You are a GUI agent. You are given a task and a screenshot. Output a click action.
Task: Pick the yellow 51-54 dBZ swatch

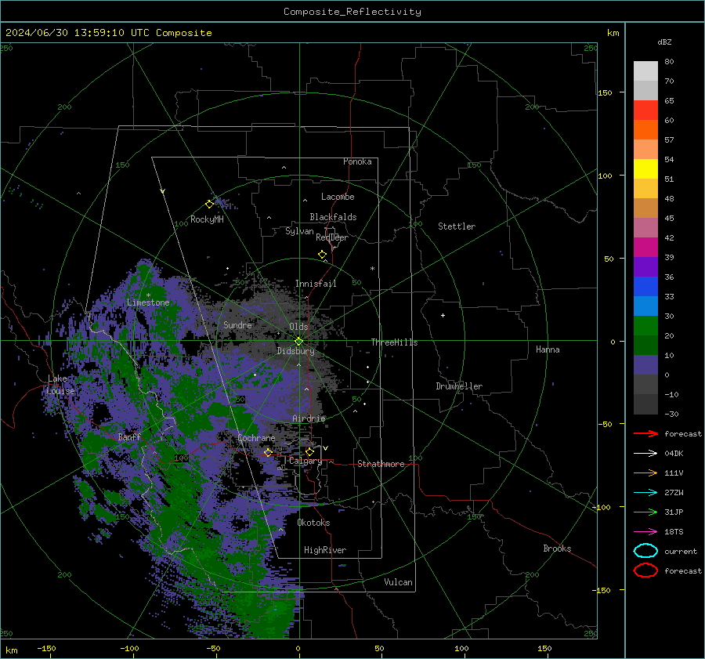pyautogui.click(x=645, y=168)
